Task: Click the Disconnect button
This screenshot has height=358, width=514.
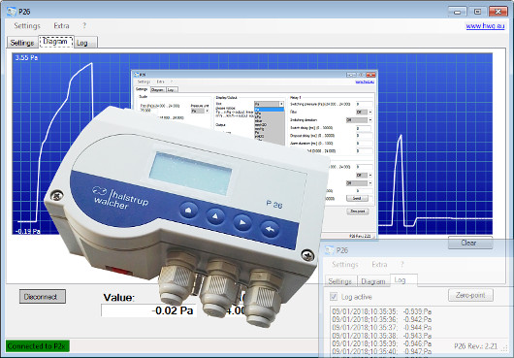Action: 43,296
